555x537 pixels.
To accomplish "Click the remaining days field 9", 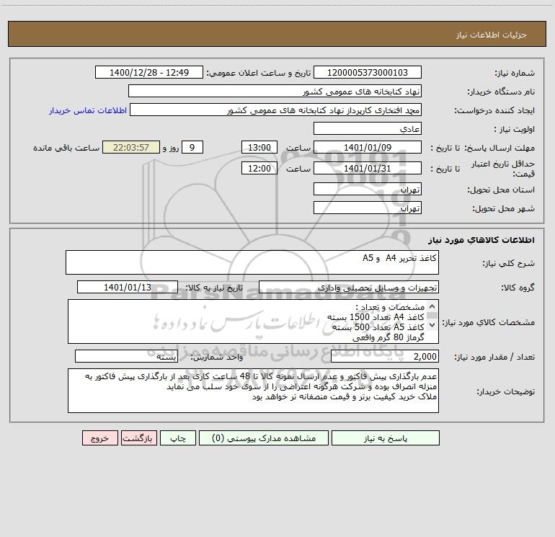I will (192, 147).
